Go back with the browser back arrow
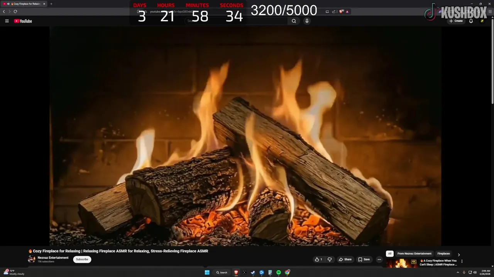The height and width of the screenshot is (277, 494). [x=4, y=12]
